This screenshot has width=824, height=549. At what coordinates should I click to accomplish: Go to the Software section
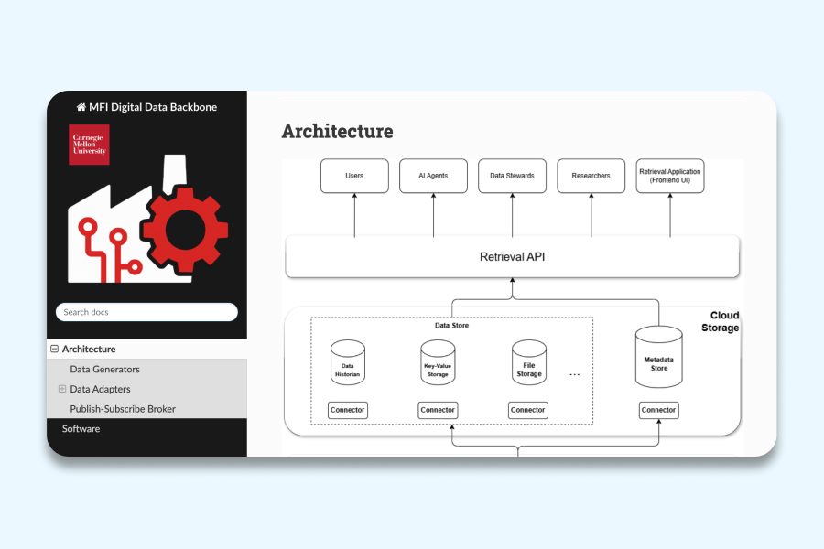[81, 428]
